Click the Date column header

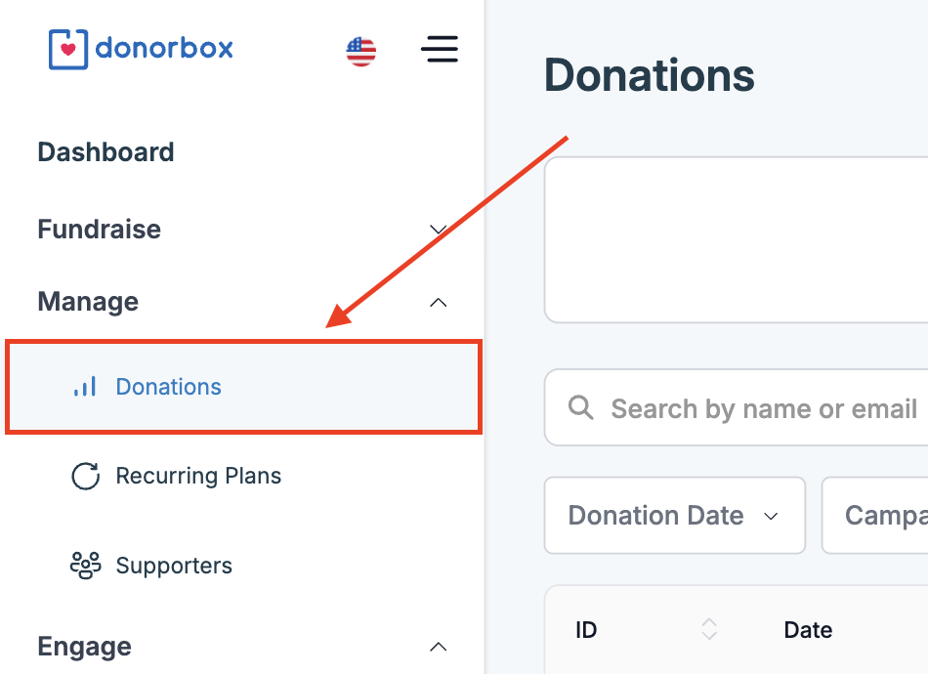click(808, 630)
